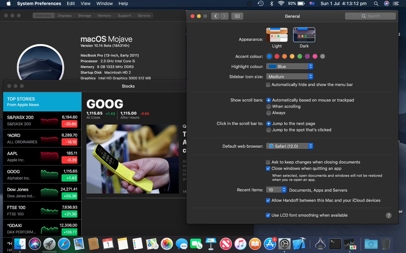
Task: Open Books app in the Dock
Action: [255, 244]
